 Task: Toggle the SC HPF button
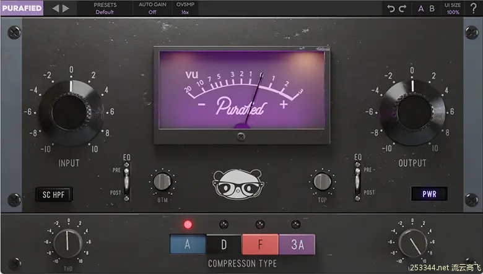point(54,195)
